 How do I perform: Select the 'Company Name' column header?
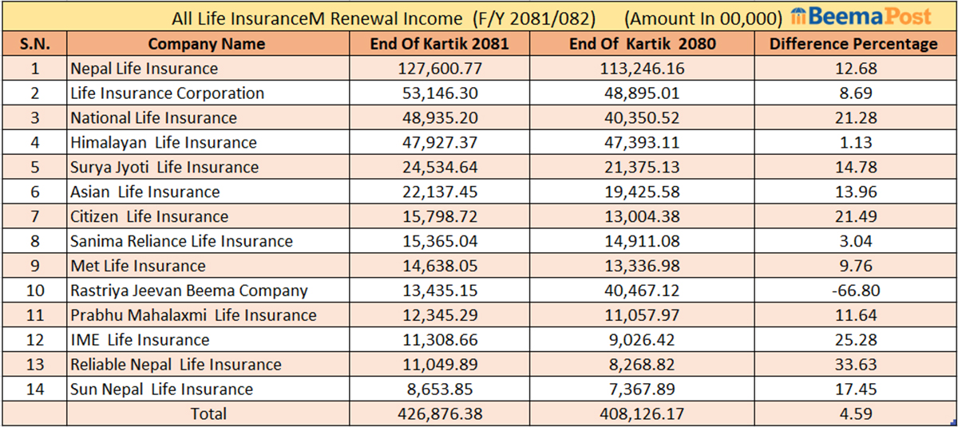click(207, 44)
